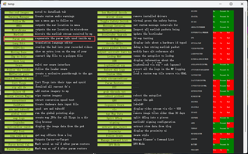Load Custom GDAL map source
This screenshot has height=154, width=248.
114,74
